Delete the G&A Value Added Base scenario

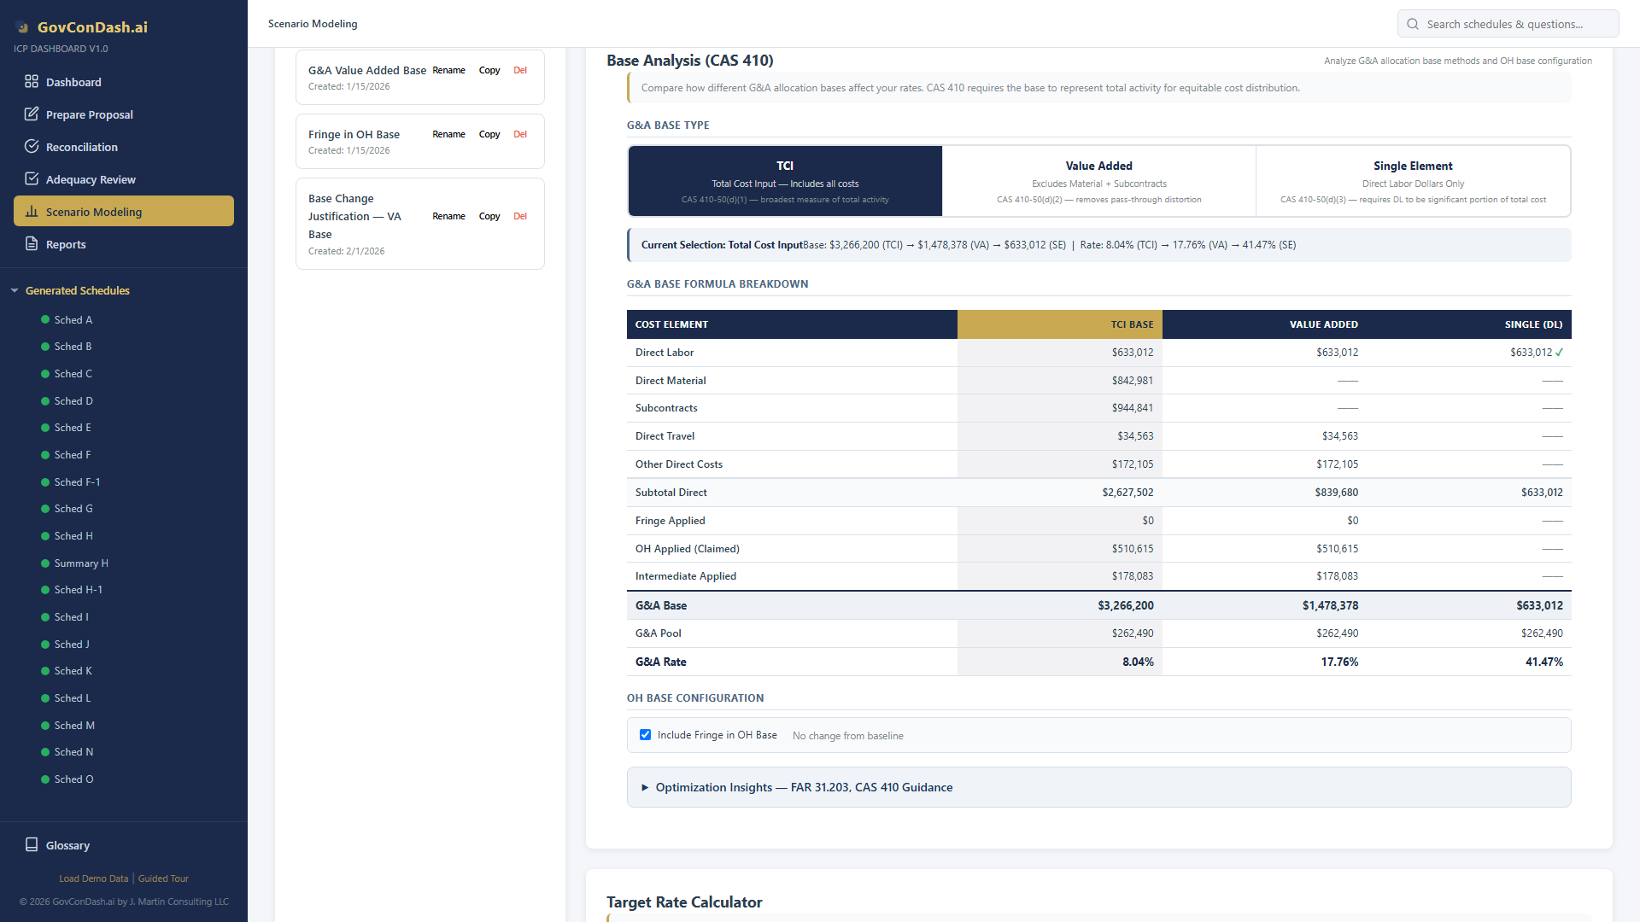520,70
